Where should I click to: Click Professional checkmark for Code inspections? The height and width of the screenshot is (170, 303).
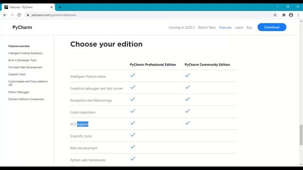coord(133,111)
